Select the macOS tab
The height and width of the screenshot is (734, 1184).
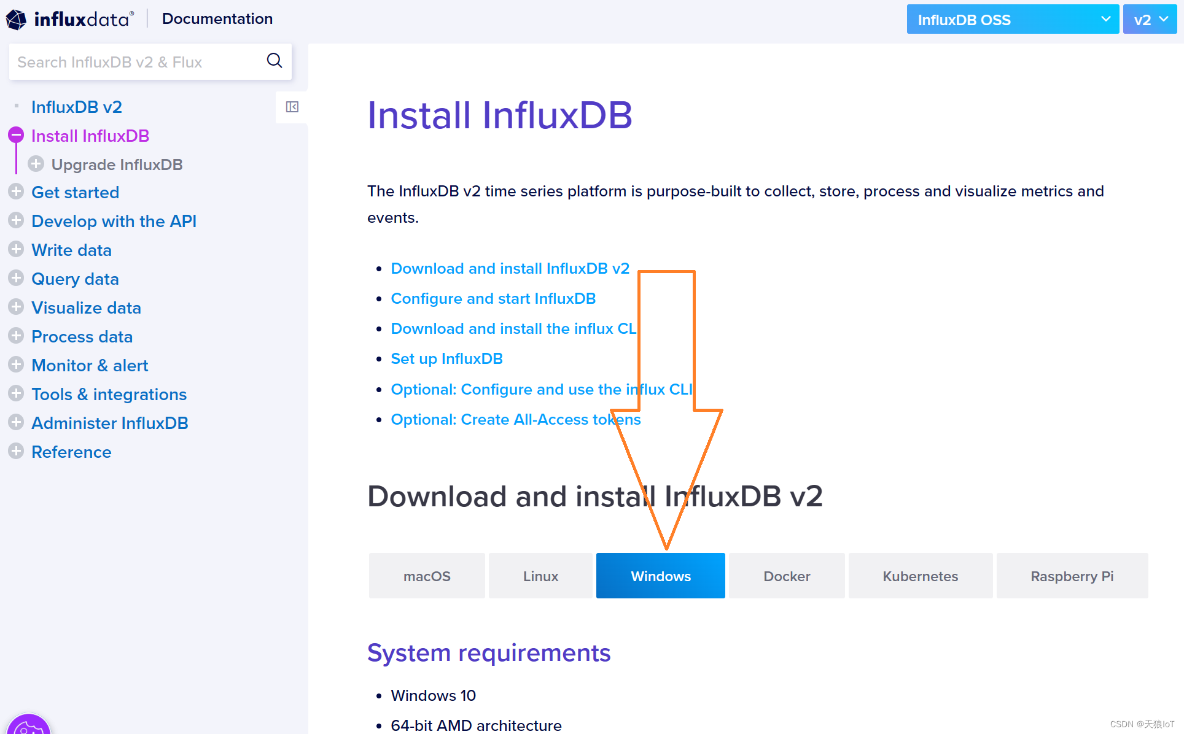(426, 576)
